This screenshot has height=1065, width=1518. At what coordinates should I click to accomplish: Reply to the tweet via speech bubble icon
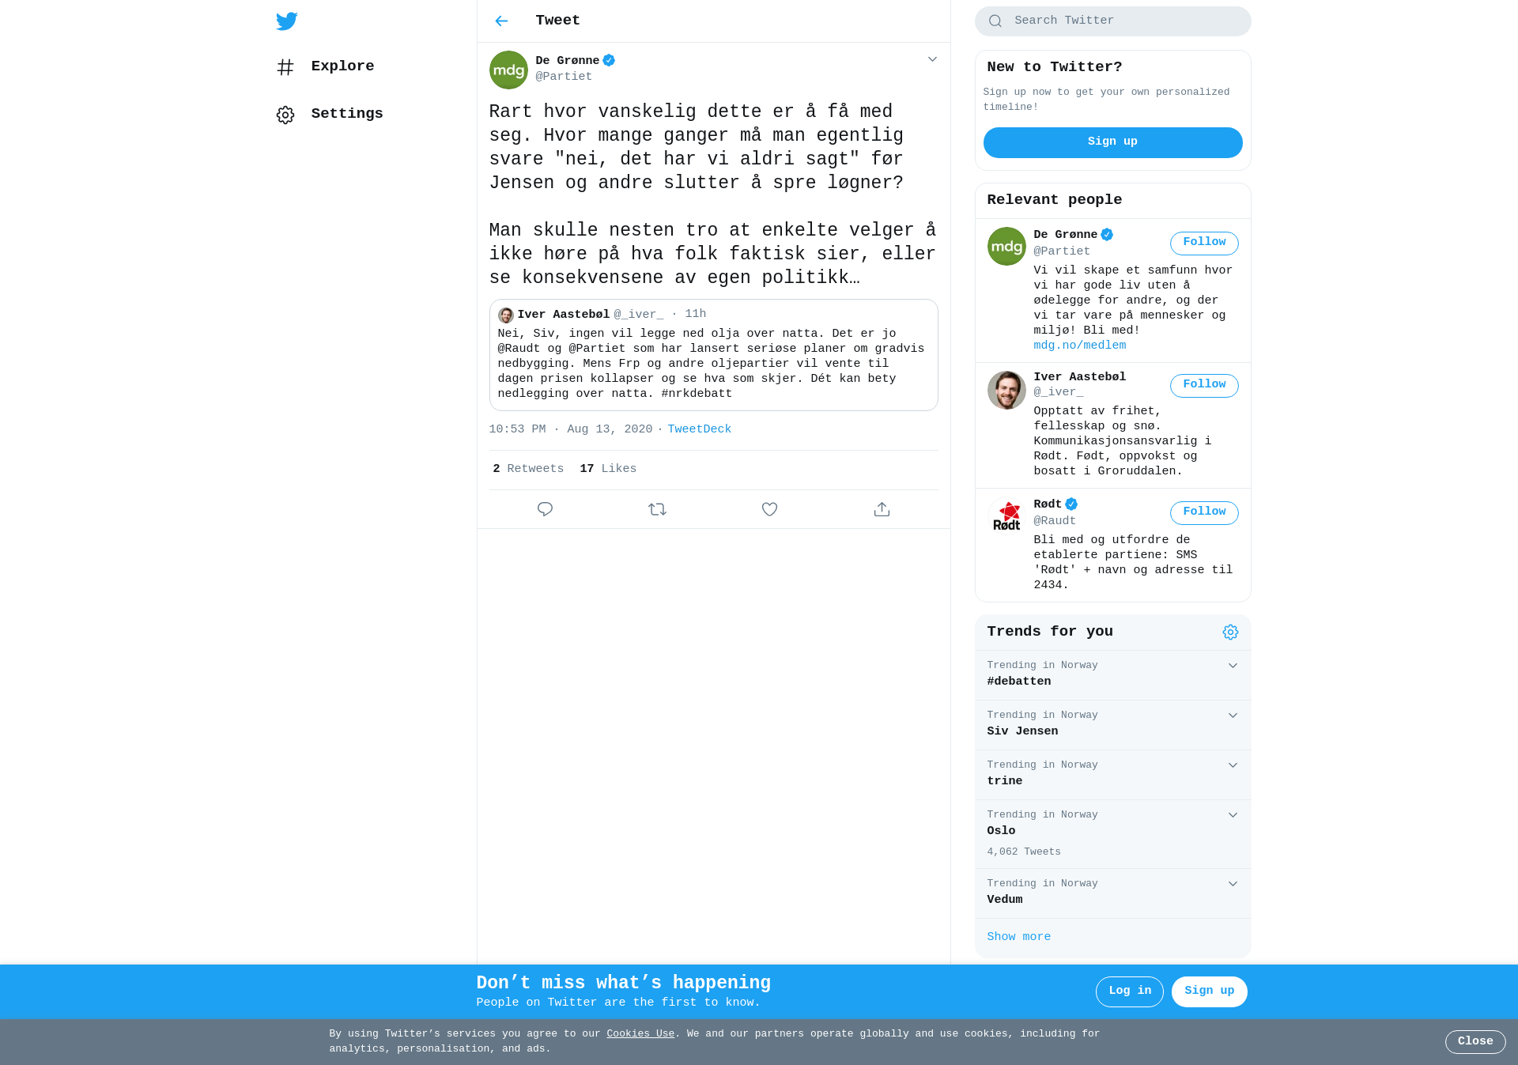(545, 509)
